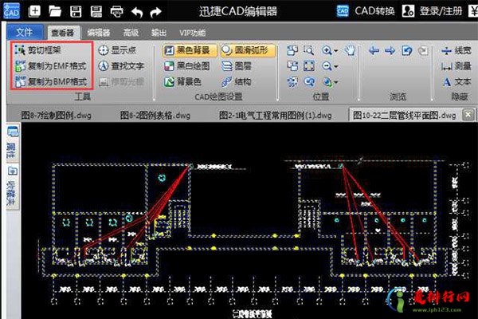Click the second save-as floppy icon
This screenshot has width=478, height=319.
tap(96, 12)
